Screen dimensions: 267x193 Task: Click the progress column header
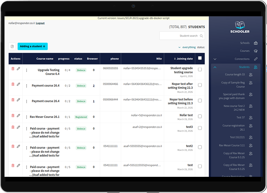[64, 59]
